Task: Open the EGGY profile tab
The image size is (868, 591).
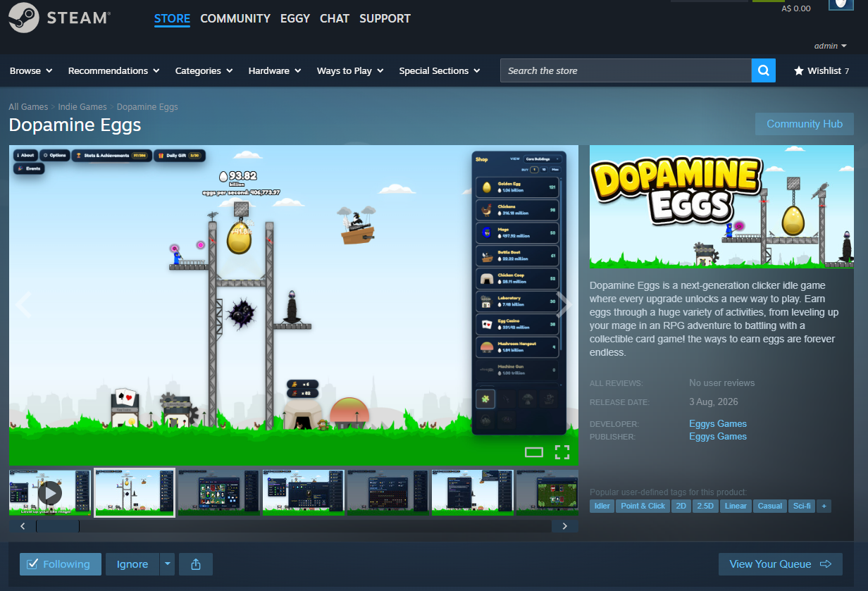Action: click(x=295, y=18)
